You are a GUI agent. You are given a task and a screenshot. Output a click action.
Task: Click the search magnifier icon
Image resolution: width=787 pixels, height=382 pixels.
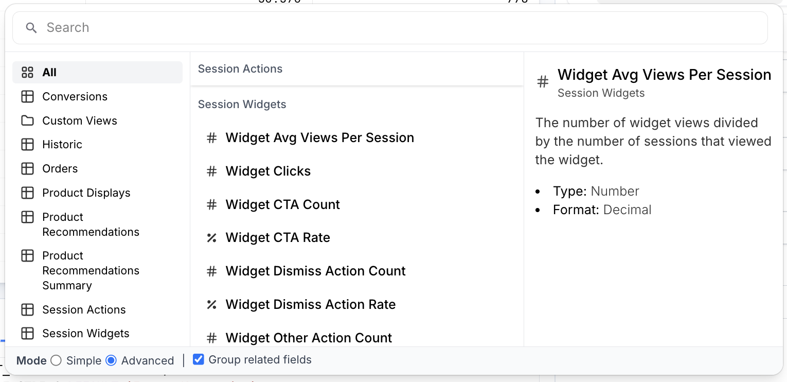pos(31,28)
